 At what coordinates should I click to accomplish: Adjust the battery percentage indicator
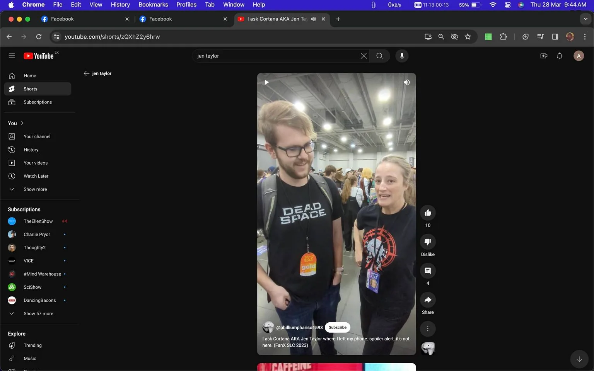469,5
